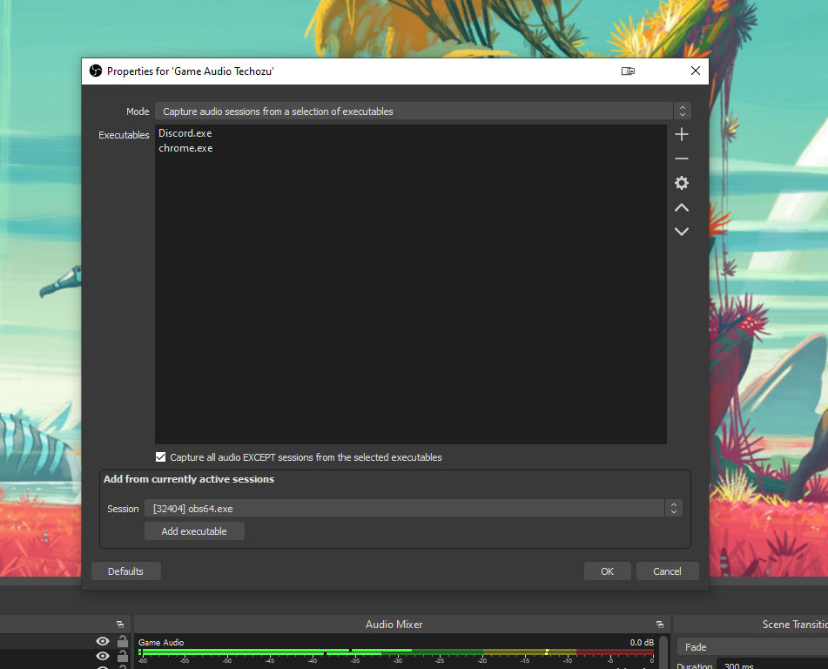The height and width of the screenshot is (669, 828).
Task: Open executable list gear settings
Action: tap(681, 183)
